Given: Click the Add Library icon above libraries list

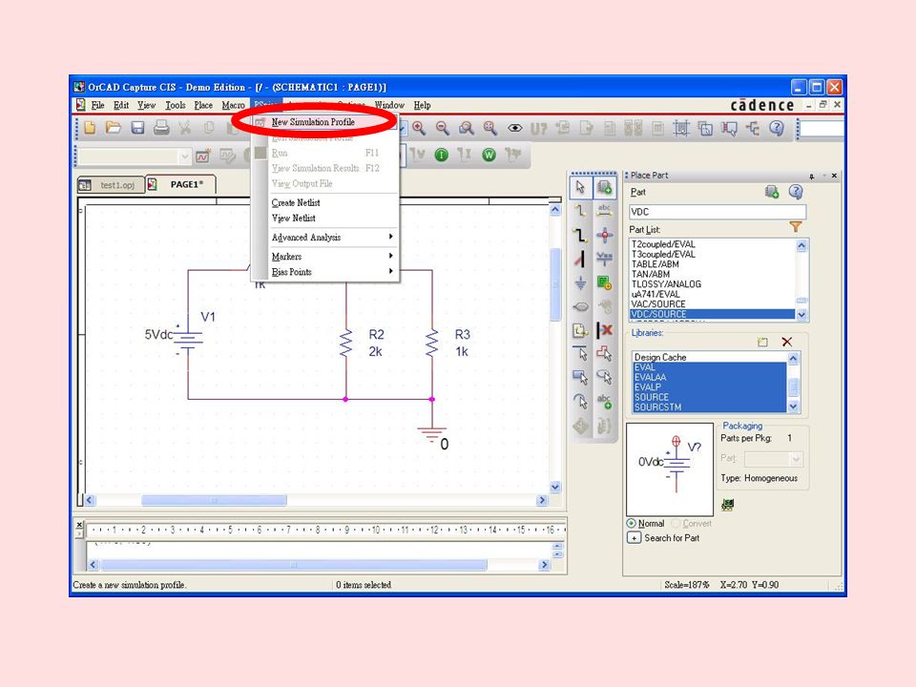Looking at the screenshot, I should point(762,342).
